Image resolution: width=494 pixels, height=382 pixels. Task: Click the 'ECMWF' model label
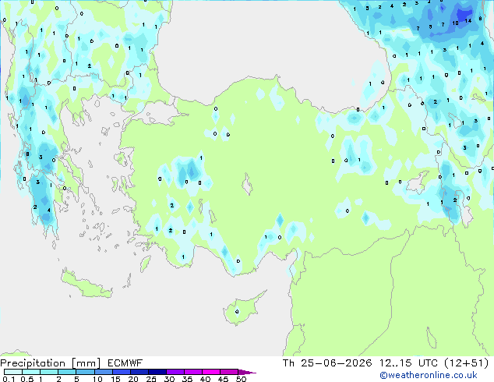tap(125, 363)
